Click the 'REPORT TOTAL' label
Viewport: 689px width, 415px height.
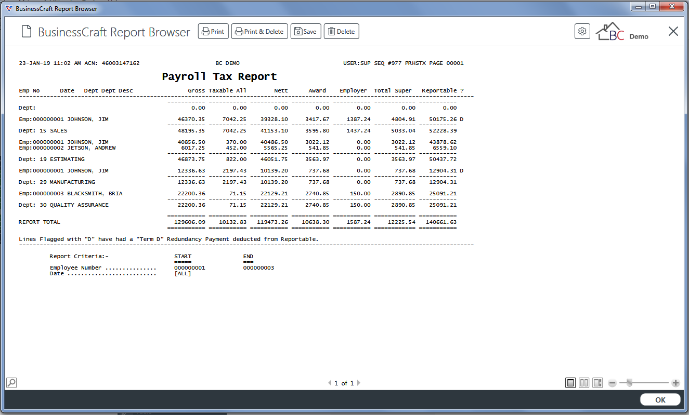40,222
